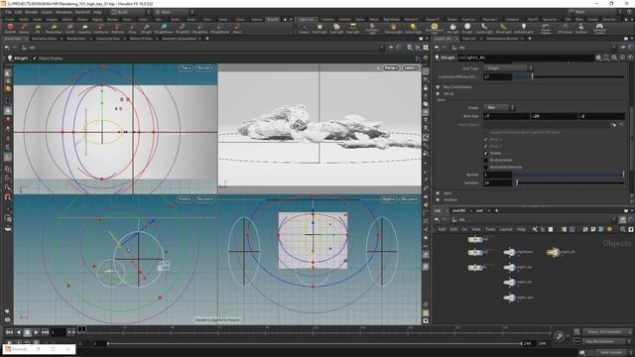Image resolution: width=635 pixels, height=357 pixels.
Task: Toggle the second greyed checkbox above Visible
Action: [485, 146]
